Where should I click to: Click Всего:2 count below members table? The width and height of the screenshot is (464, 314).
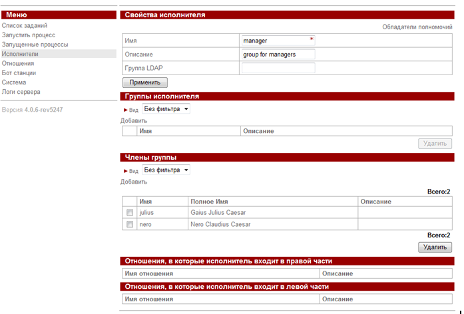point(439,235)
